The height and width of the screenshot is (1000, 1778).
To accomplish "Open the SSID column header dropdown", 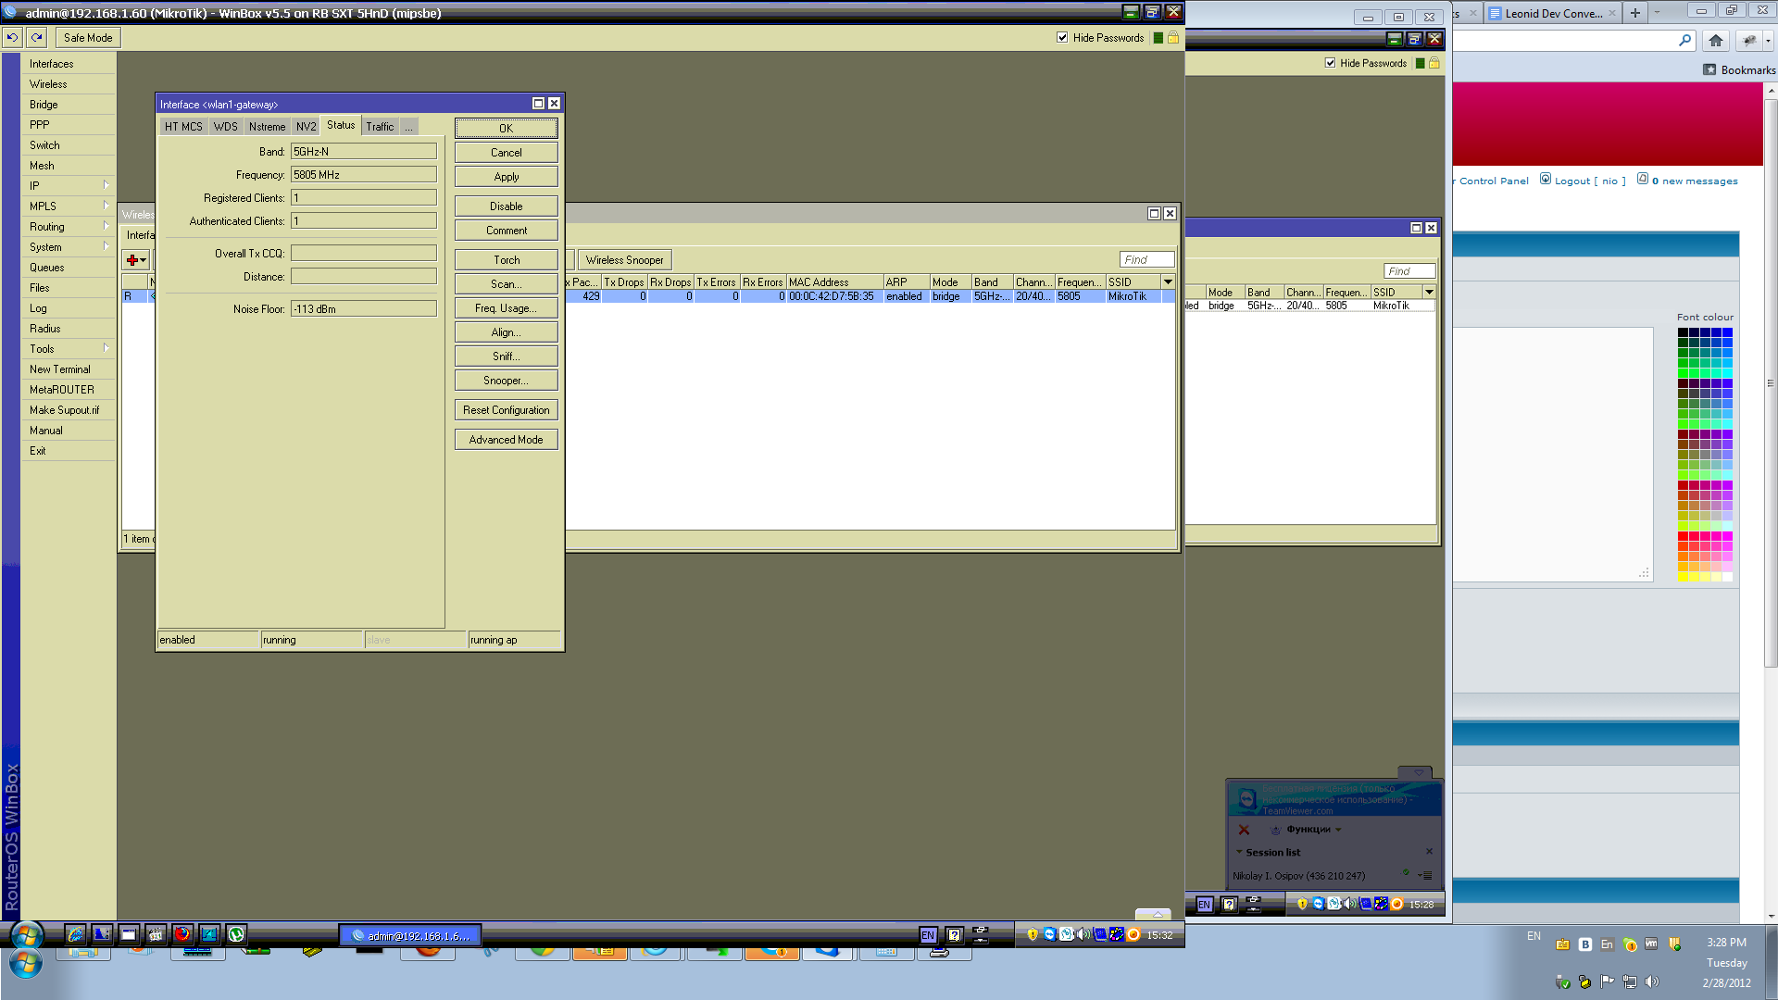I will tap(1168, 281).
